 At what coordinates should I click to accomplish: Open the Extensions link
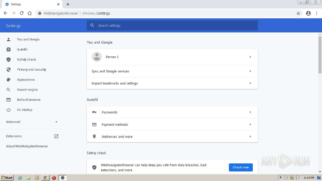[x=14, y=136]
